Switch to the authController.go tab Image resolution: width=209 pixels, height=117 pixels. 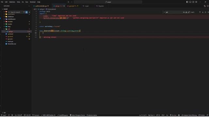[x=42, y=6]
